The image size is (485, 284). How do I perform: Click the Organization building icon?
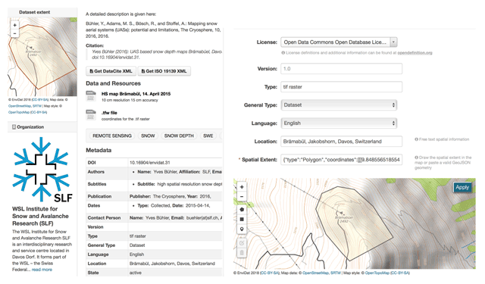click(x=14, y=127)
